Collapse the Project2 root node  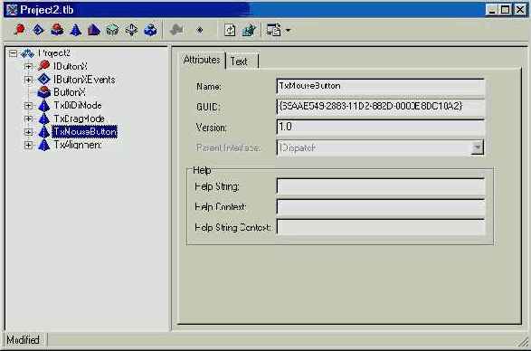pos(14,53)
